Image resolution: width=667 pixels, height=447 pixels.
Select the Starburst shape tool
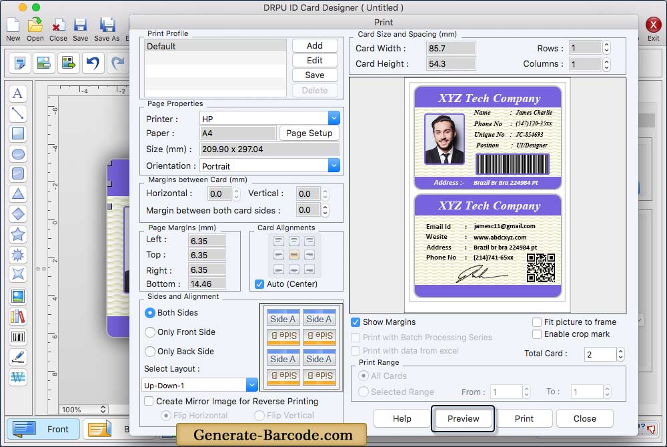[18, 254]
